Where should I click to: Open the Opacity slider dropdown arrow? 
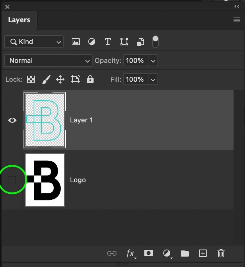(153, 61)
